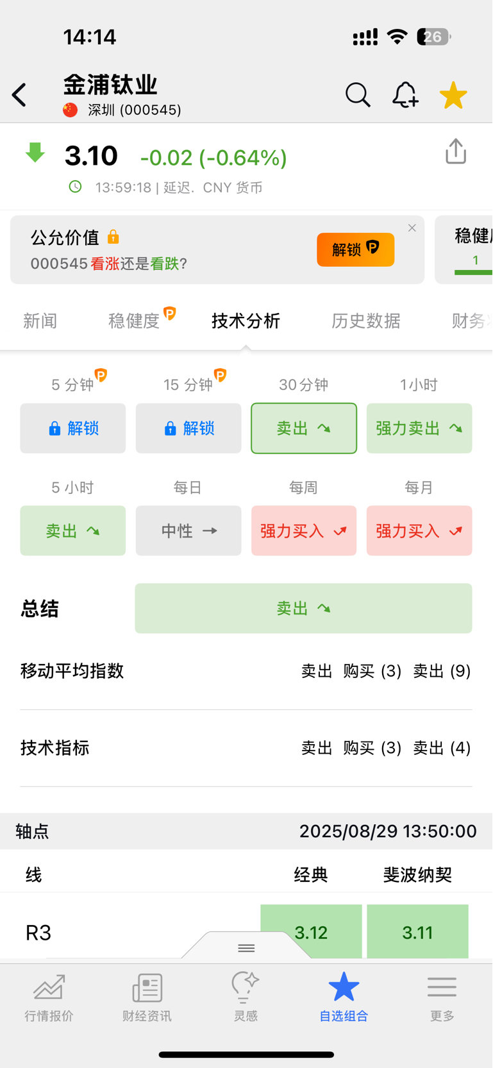Expand the 移动平均指数 row
Image resolution: width=493 pixels, height=1068 pixels.
pyautogui.click(x=246, y=671)
